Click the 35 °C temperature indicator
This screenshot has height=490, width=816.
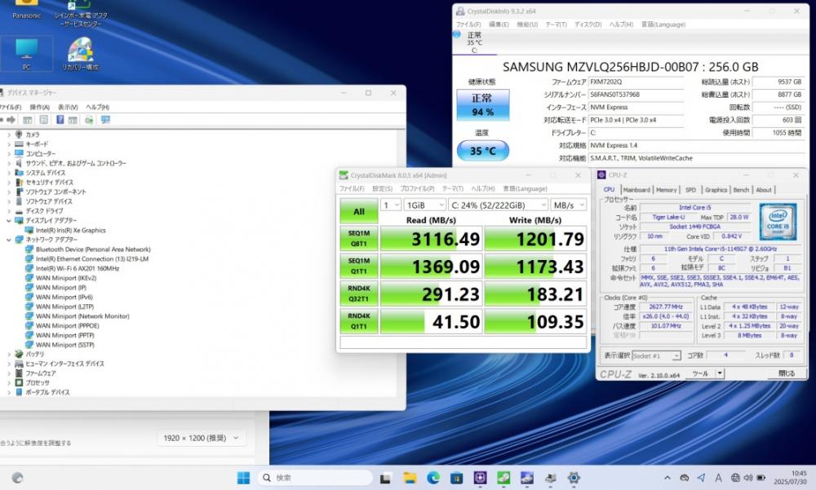click(x=483, y=151)
